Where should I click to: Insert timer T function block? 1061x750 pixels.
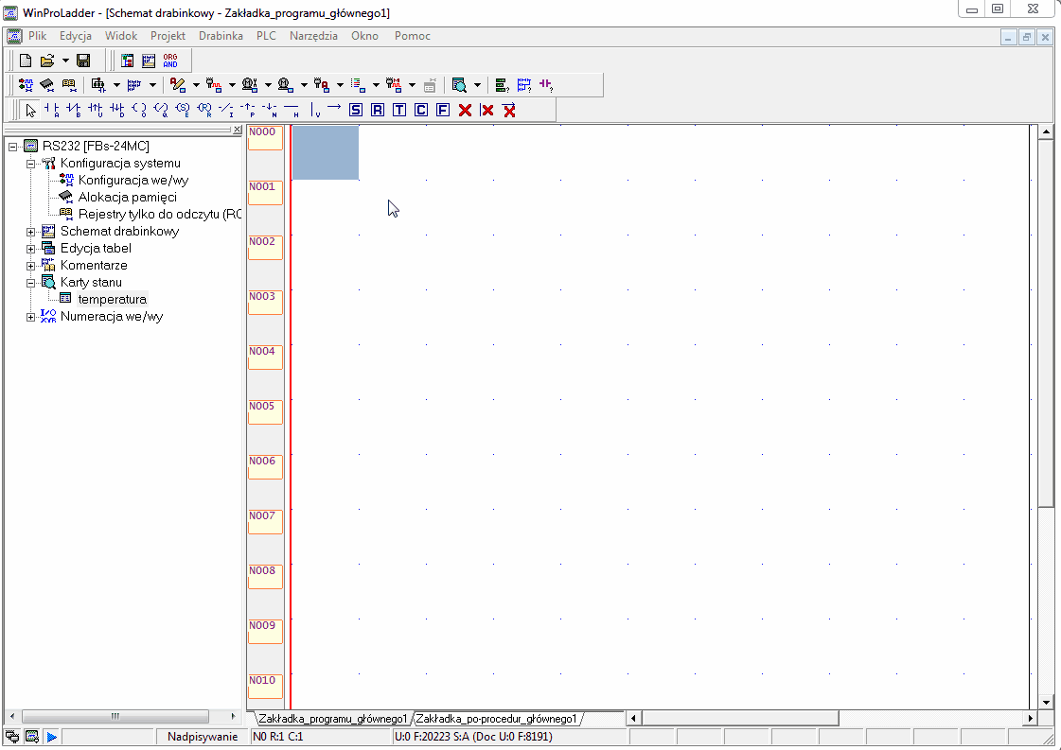(x=399, y=111)
